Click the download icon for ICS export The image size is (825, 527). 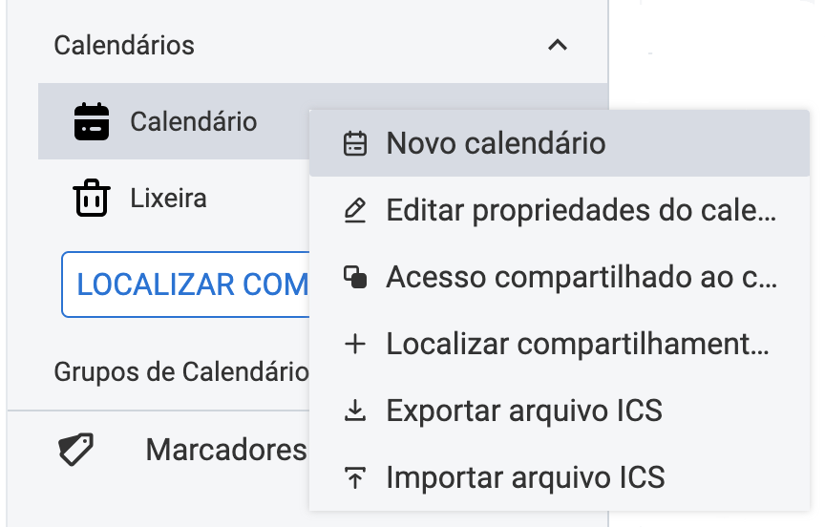coord(355,411)
